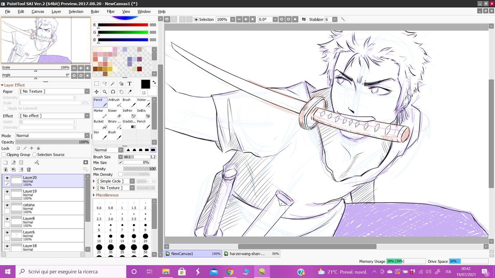Choose the Binary pen tool
This screenshot has width=495, height=278.
click(114, 124)
